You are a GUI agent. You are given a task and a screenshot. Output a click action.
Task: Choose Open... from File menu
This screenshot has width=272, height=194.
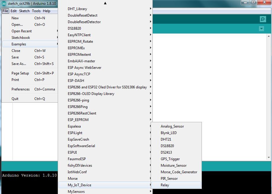tap(30, 25)
